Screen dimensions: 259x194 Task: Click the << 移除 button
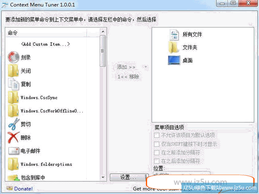pyautogui.click(x=128, y=77)
